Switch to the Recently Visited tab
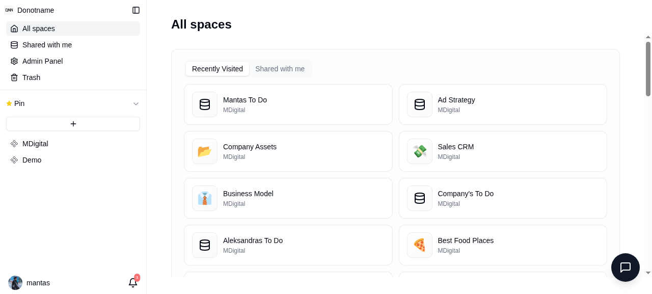The width and height of the screenshot is (652, 294). [218, 69]
